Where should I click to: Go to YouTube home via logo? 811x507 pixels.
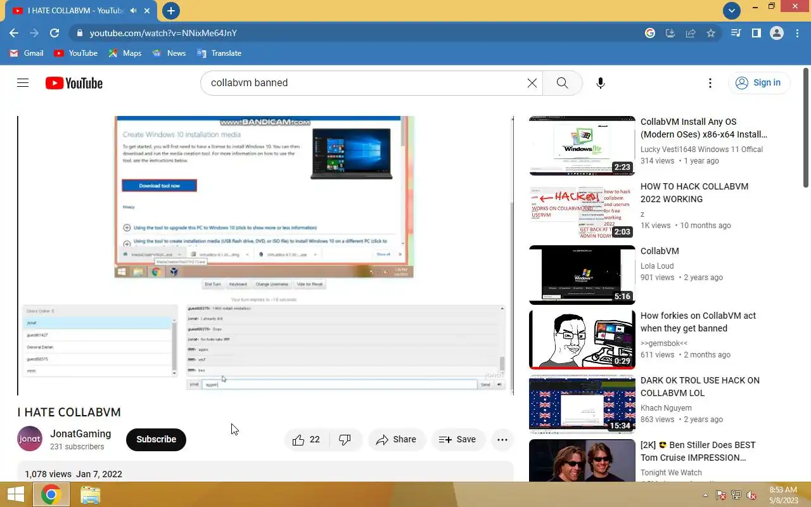pyautogui.click(x=74, y=83)
